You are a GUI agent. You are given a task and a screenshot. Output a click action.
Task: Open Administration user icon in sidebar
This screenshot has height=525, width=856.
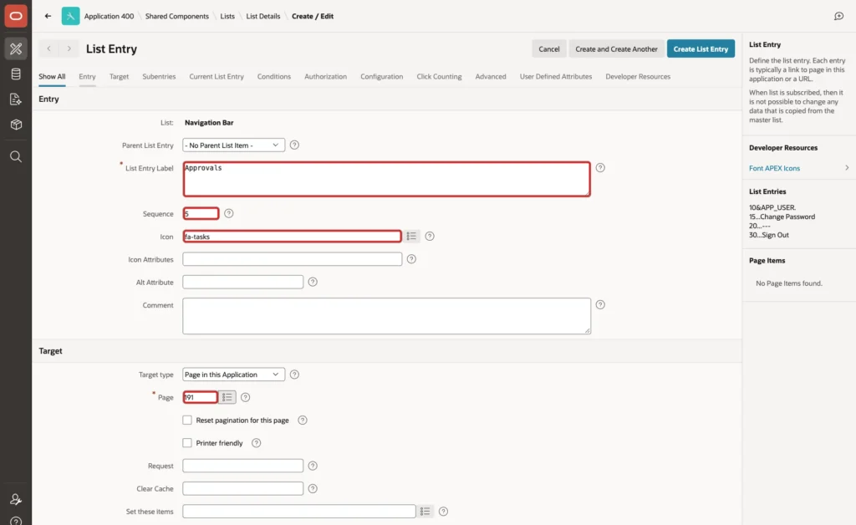16,499
